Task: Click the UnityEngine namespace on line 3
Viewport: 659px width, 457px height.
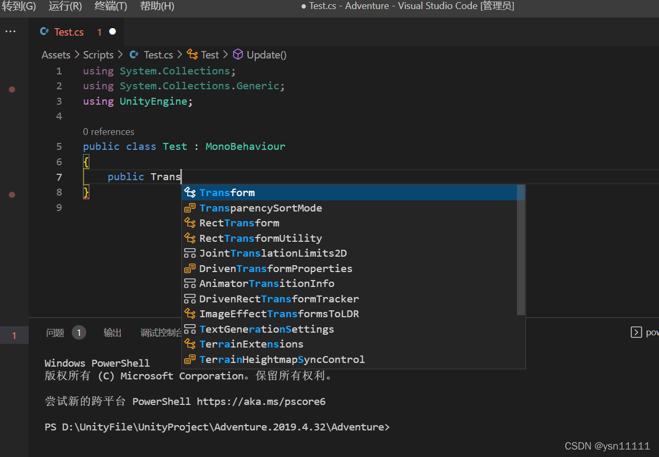Action: [153, 101]
